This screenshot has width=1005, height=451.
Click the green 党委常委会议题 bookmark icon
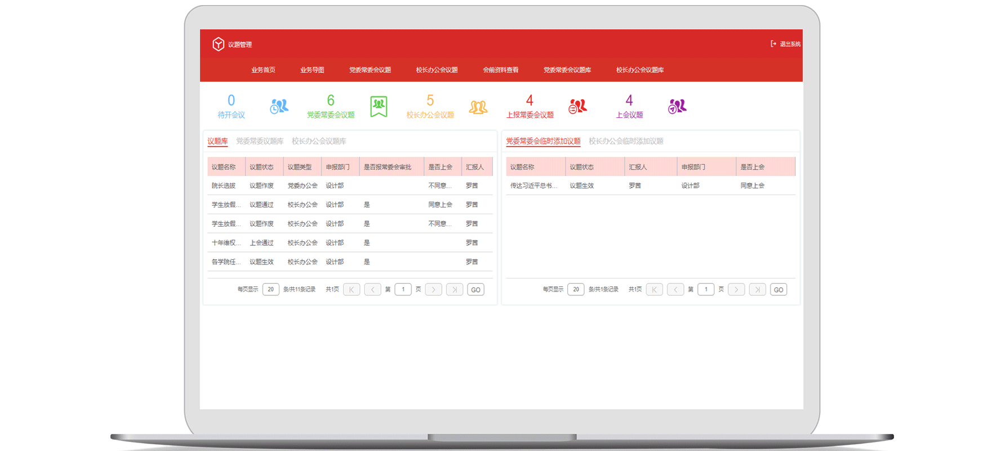coord(379,106)
